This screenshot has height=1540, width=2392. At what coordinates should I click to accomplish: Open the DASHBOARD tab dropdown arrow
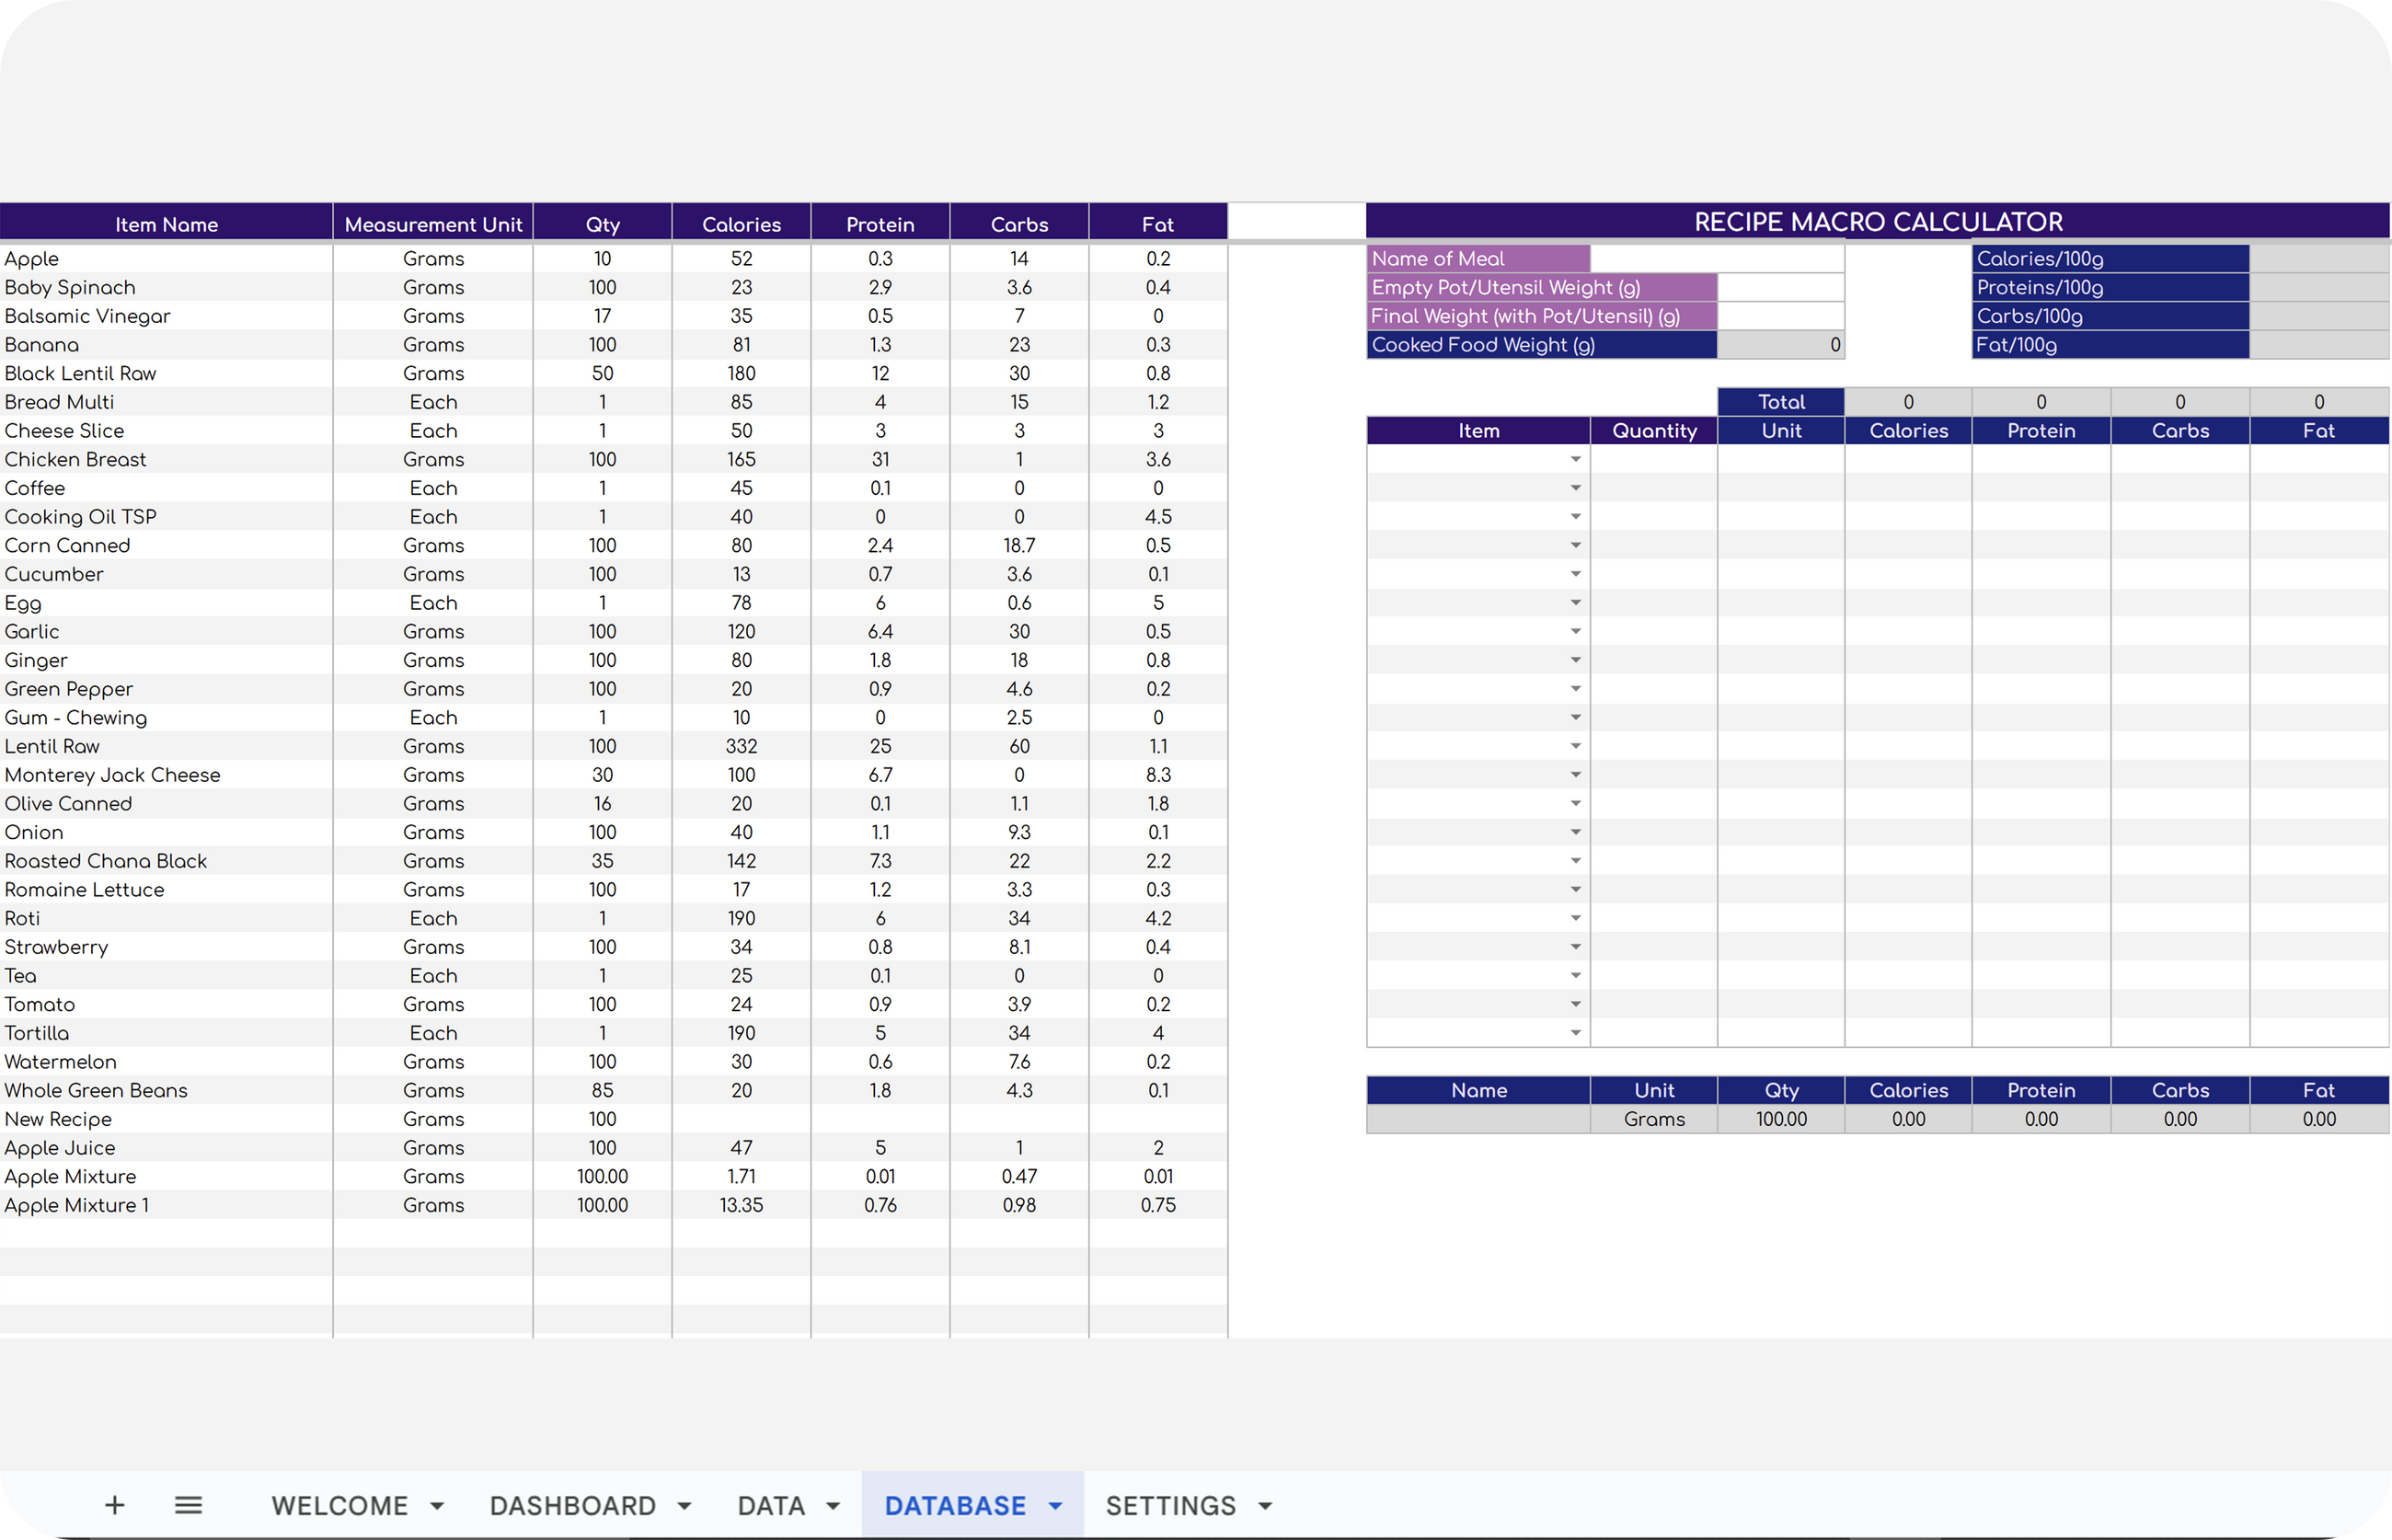tap(685, 1506)
